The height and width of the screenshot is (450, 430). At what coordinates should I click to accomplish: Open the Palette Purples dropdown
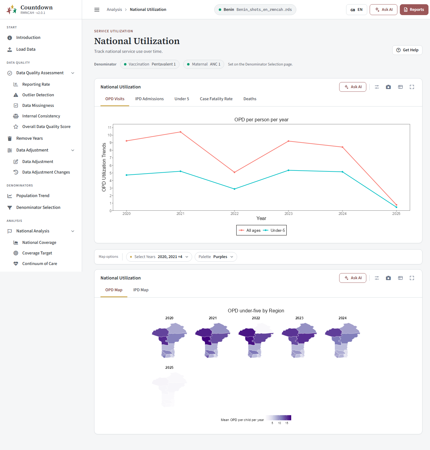coord(216,257)
